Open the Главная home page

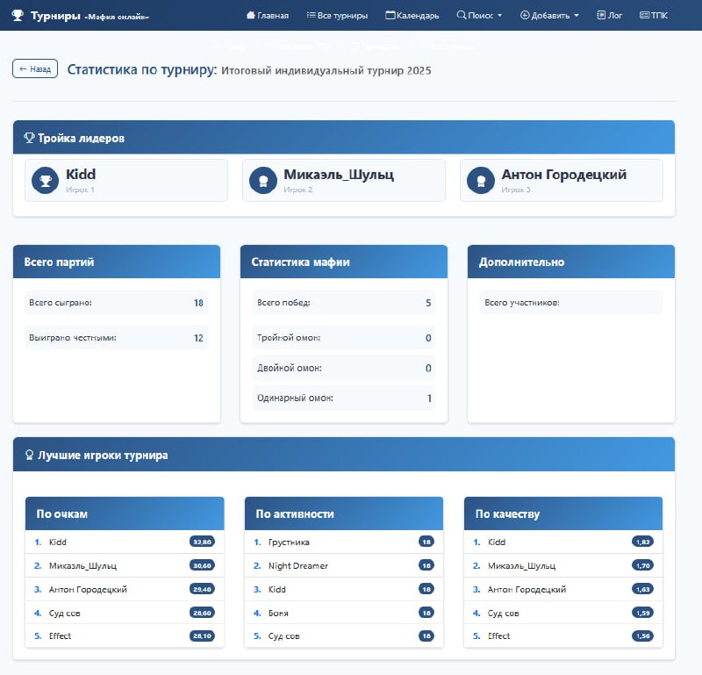tap(268, 15)
